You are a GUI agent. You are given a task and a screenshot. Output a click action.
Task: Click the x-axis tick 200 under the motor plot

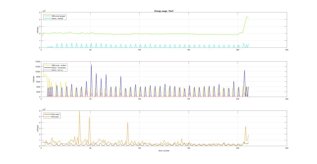pos(238,148)
